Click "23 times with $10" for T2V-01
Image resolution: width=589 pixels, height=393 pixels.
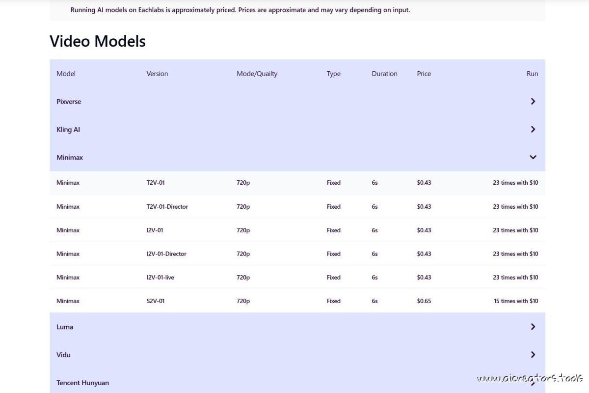pyautogui.click(x=515, y=182)
